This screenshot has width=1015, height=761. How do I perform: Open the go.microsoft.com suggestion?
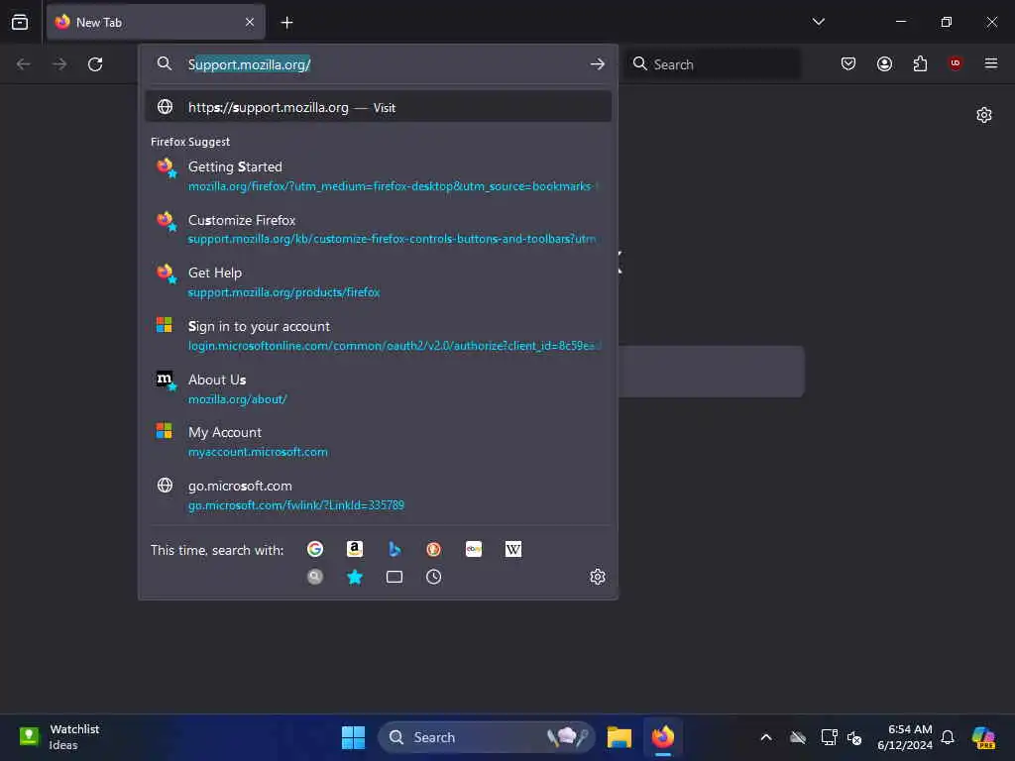tap(378, 494)
